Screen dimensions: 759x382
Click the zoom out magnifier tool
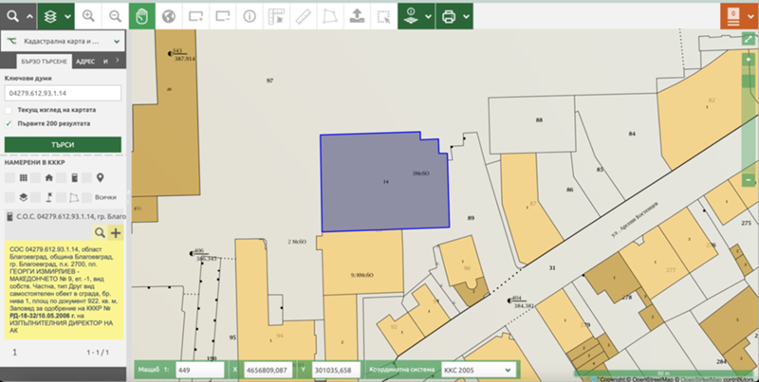(x=115, y=16)
